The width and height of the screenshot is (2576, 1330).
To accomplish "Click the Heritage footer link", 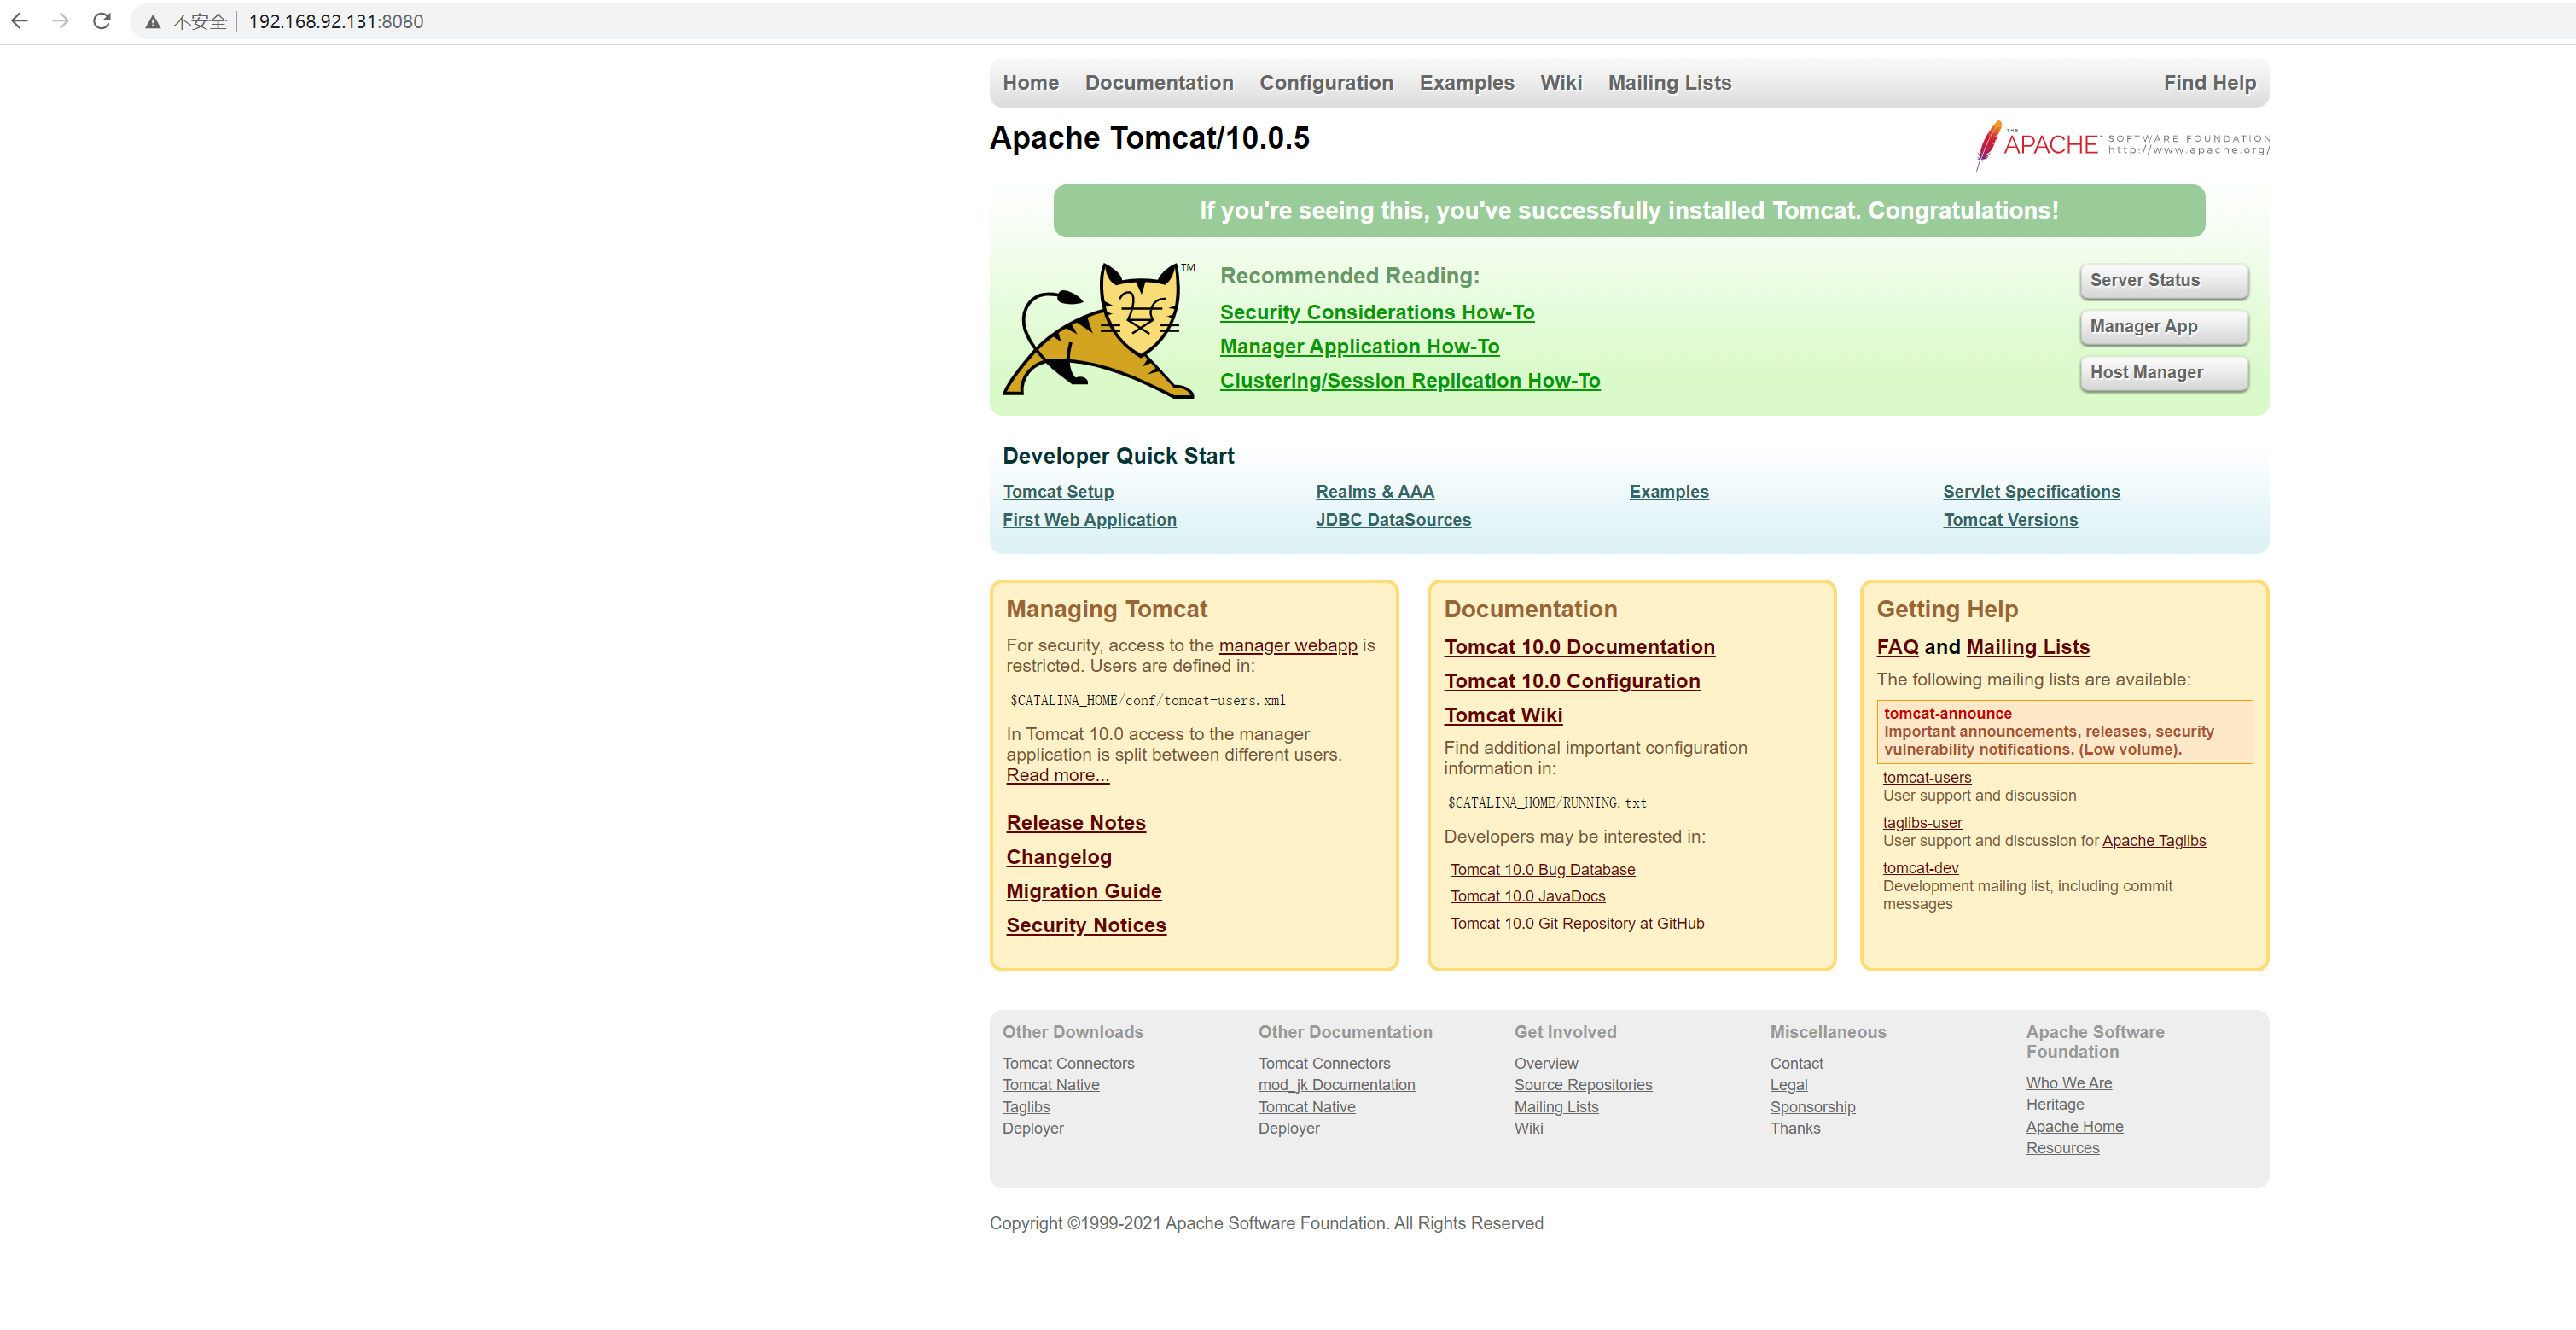I will (2055, 1105).
